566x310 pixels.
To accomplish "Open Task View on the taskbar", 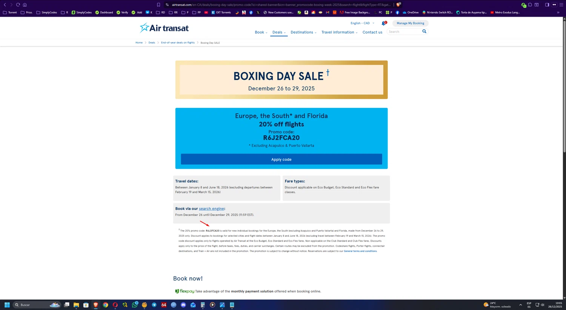I will point(66,305).
